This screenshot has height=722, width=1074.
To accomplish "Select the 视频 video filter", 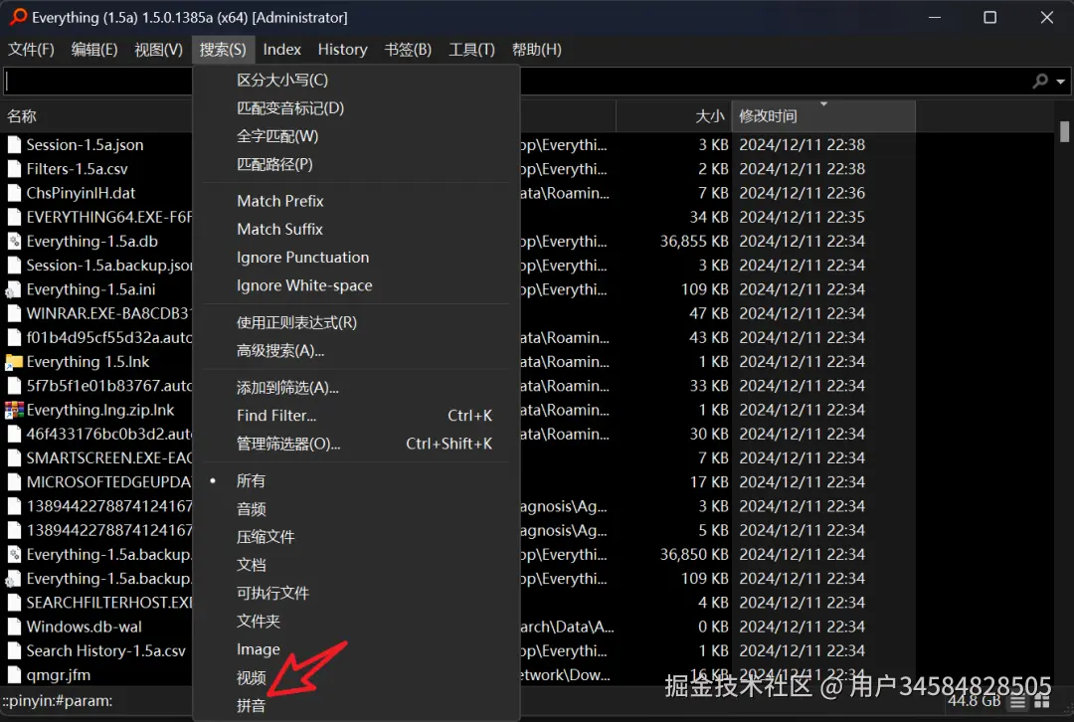I will [357, 677].
